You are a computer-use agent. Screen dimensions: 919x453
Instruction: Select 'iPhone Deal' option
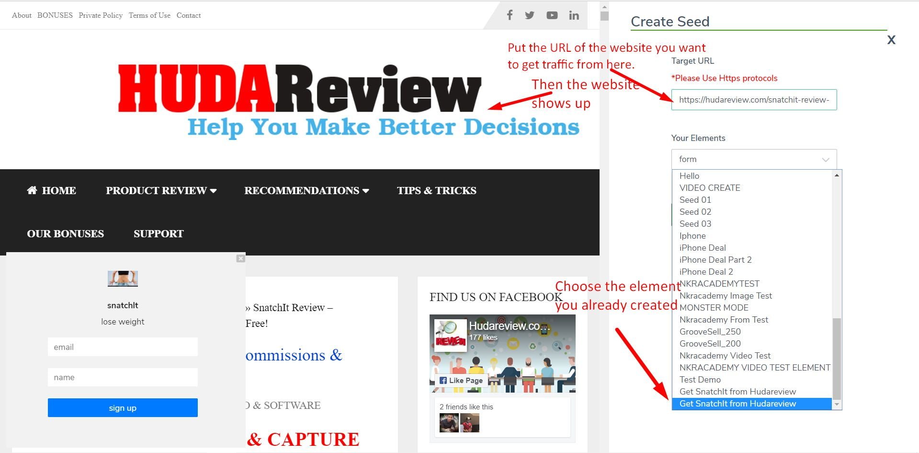coord(752,248)
